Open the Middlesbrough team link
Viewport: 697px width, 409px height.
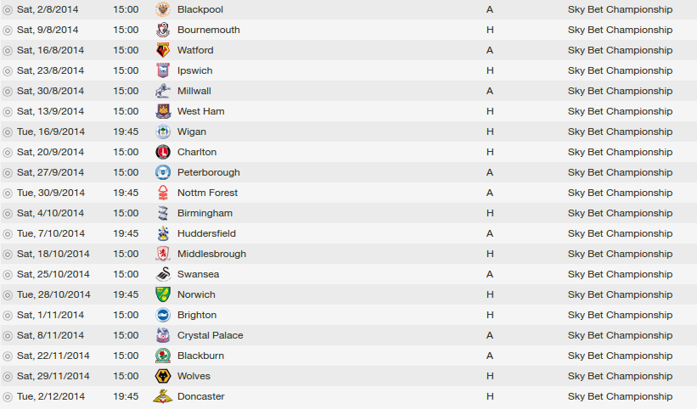[211, 254]
